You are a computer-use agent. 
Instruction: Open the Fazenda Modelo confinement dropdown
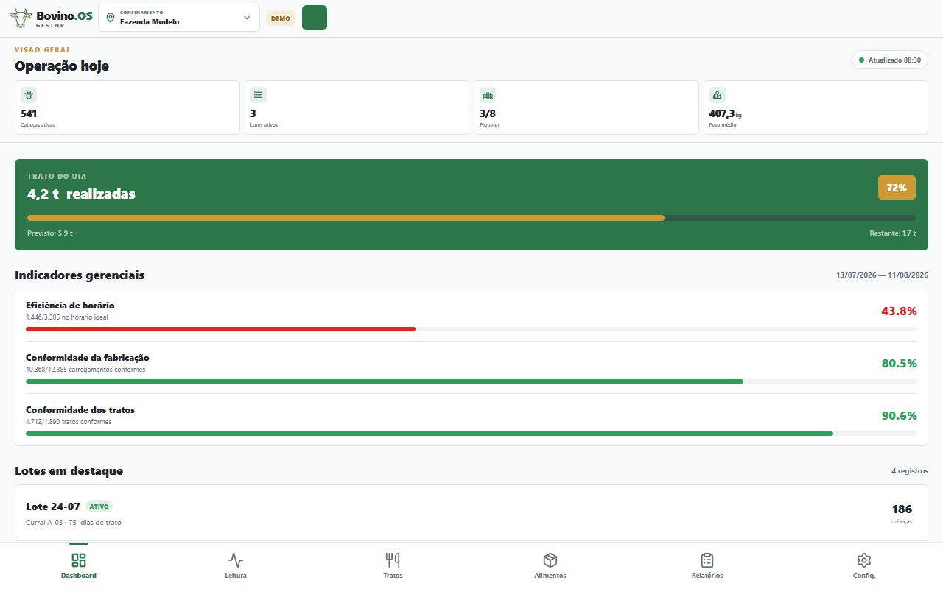coord(179,18)
